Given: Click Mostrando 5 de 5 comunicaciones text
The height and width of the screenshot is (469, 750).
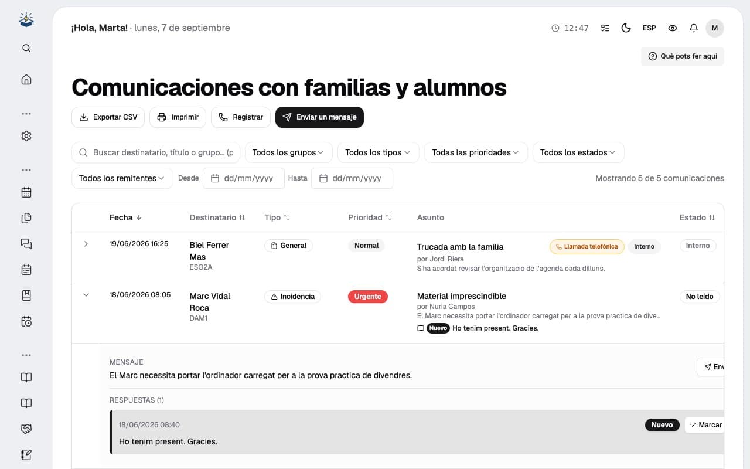Looking at the screenshot, I should 660,178.
